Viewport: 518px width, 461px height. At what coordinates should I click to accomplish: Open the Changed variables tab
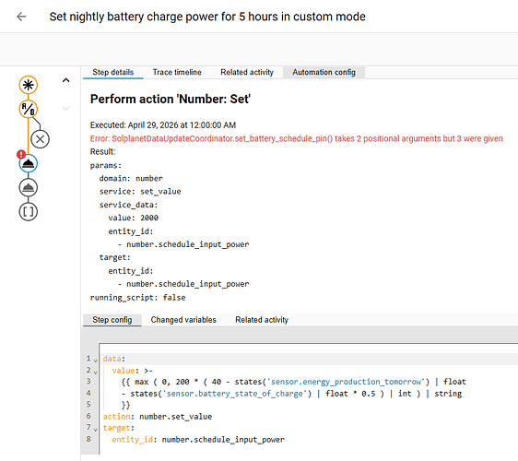coord(183,320)
